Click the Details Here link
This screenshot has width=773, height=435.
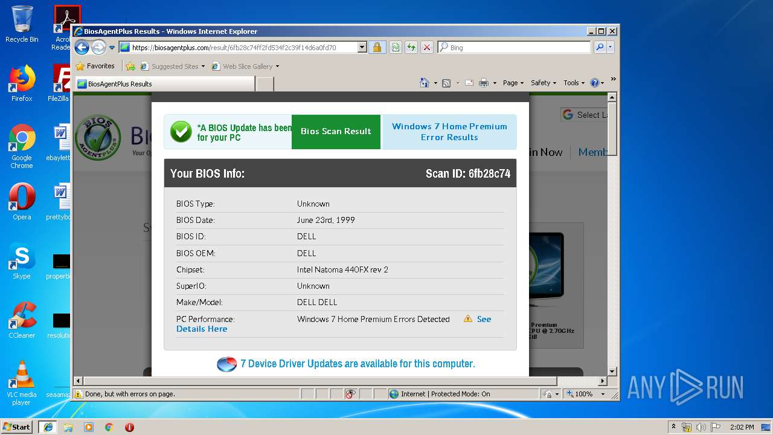pyautogui.click(x=202, y=329)
